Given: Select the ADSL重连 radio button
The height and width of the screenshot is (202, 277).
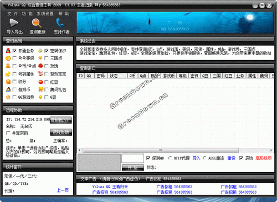Looking at the screenshot, I should [204, 158].
